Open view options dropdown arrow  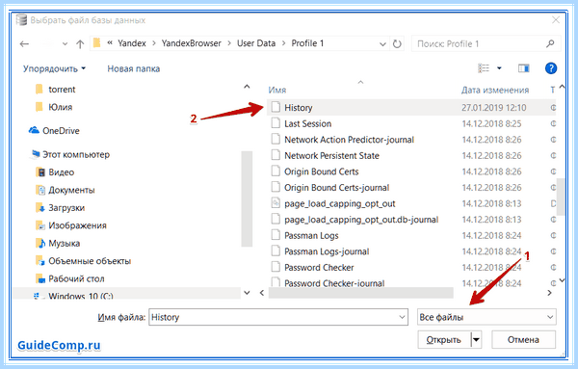(499, 68)
